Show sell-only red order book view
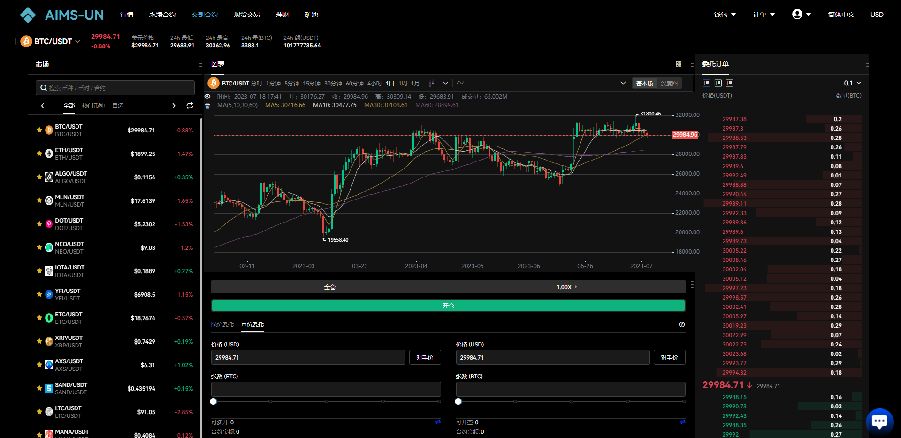 click(729, 83)
